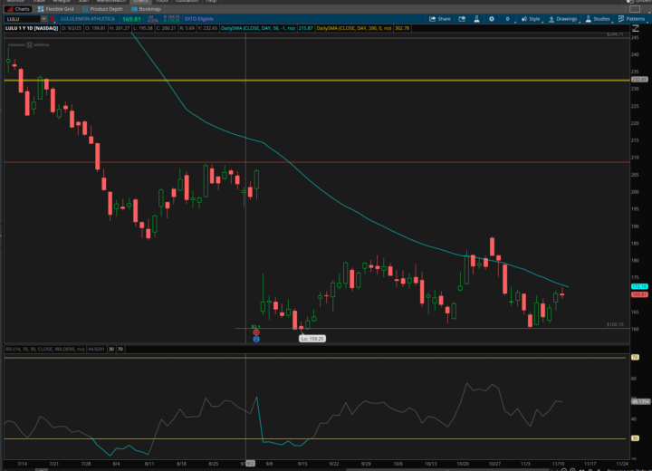
Task: Toggle the red symbol link indicator
Action: point(53,19)
